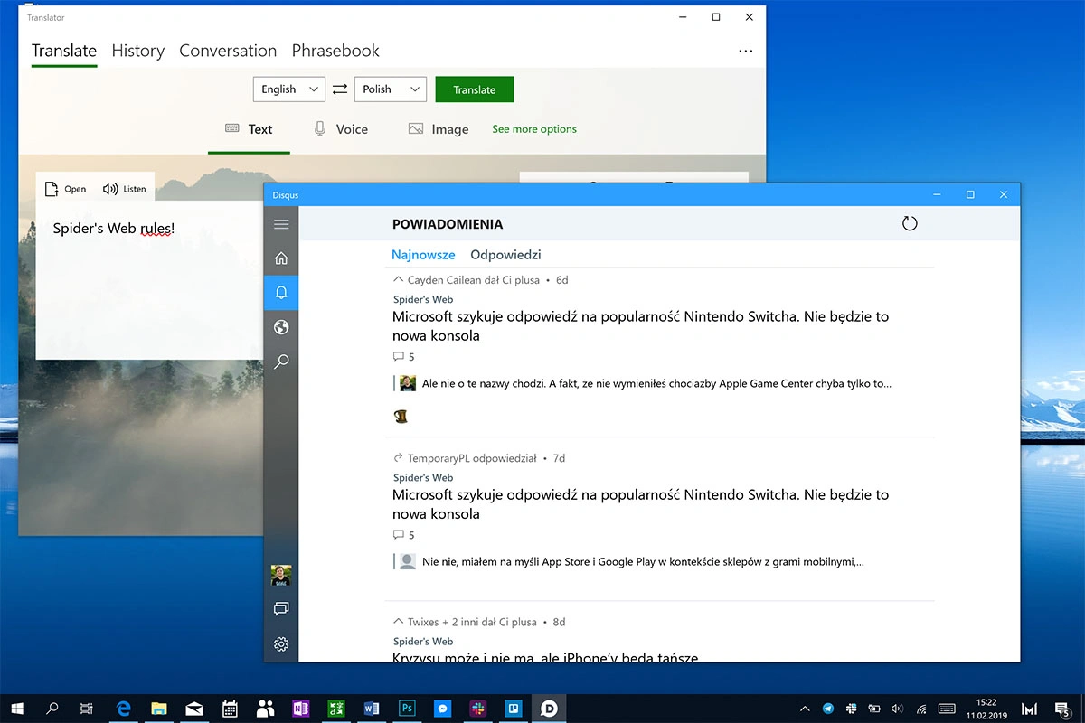1085x723 pixels.
Task: Open Trello from taskbar
Action: coord(513,709)
